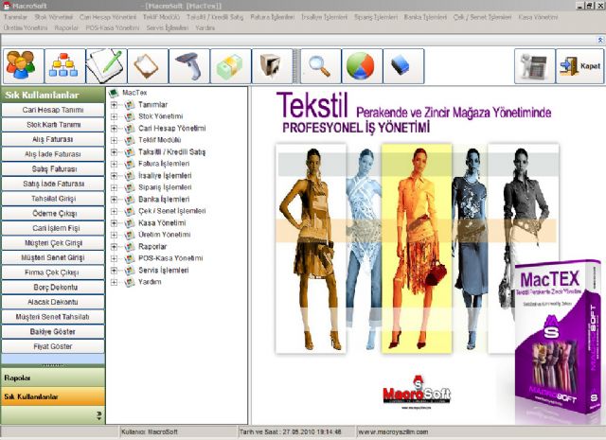Expand the Banka İşlemleri tree node
Screen dimensions: 606x440
coord(114,200)
